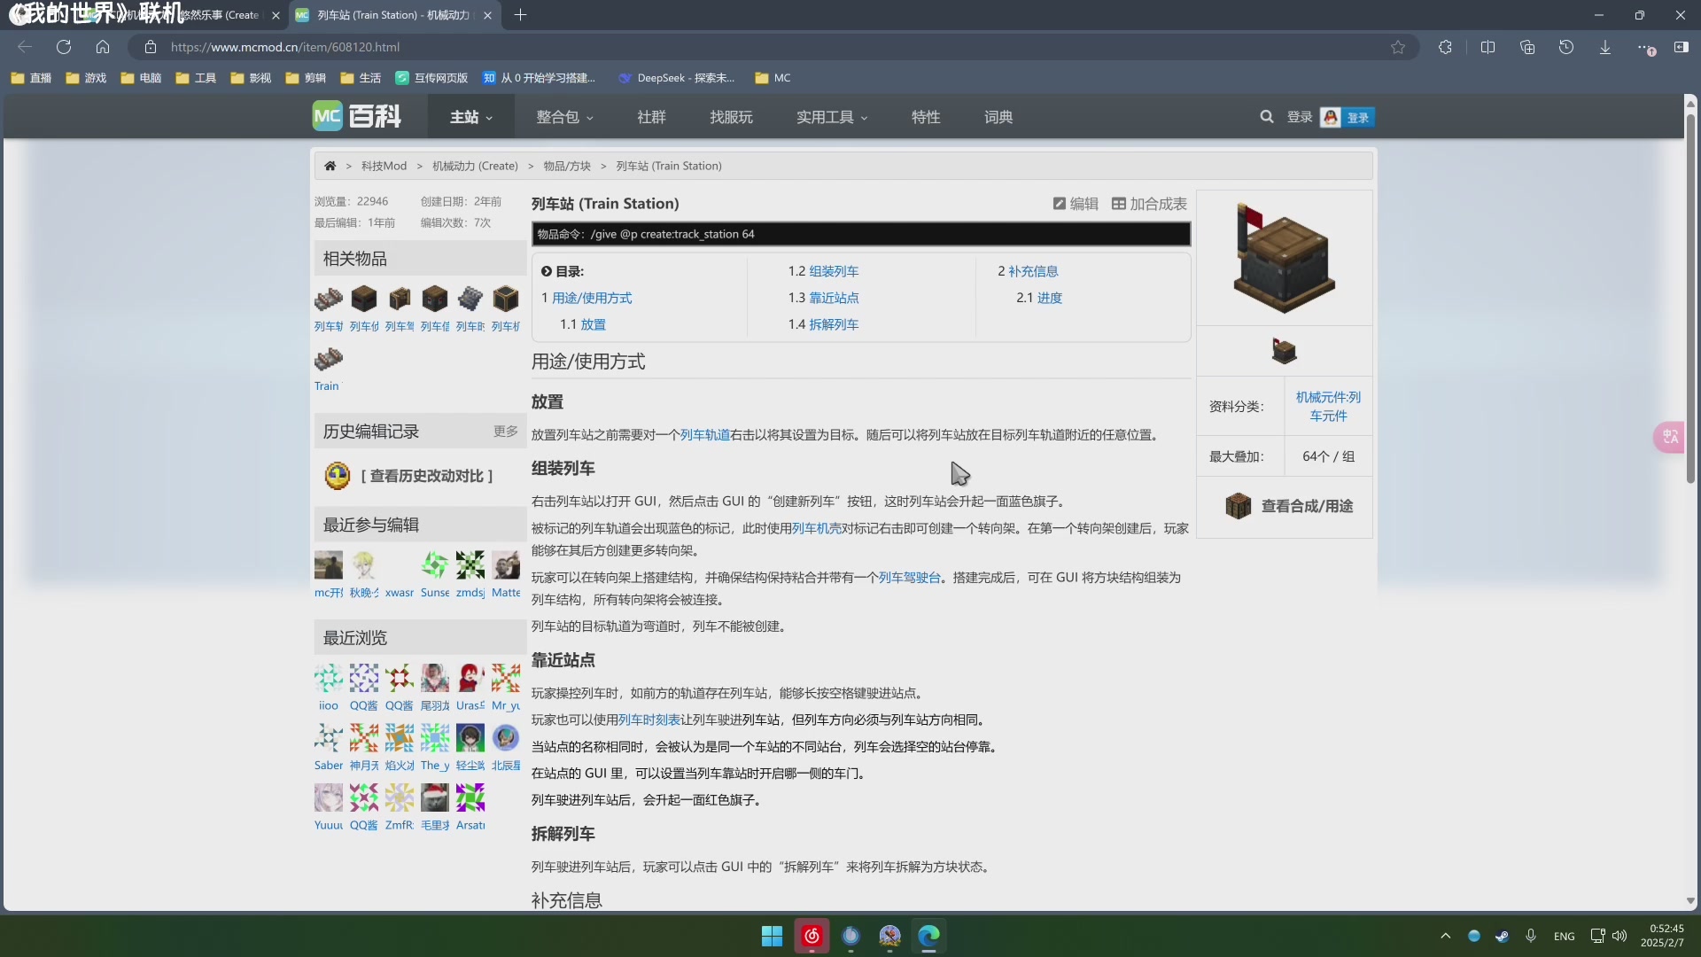Image resolution: width=1701 pixels, height=957 pixels.
Task: Open 科技Mod breadcrumb link
Action: point(384,166)
